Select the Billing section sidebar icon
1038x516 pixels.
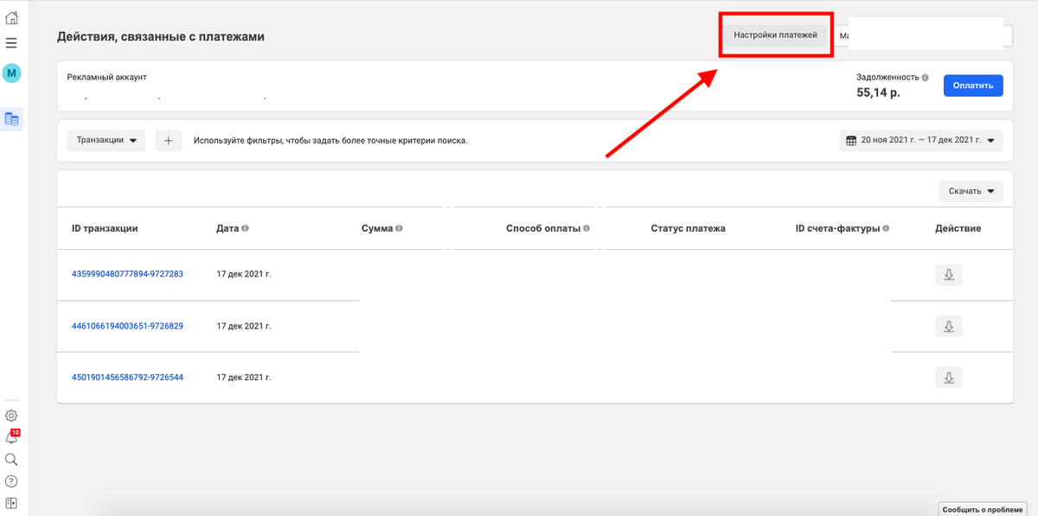pyautogui.click(x=11, y=119)
